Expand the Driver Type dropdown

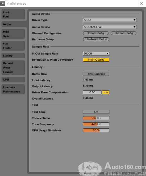click(109, 20)
